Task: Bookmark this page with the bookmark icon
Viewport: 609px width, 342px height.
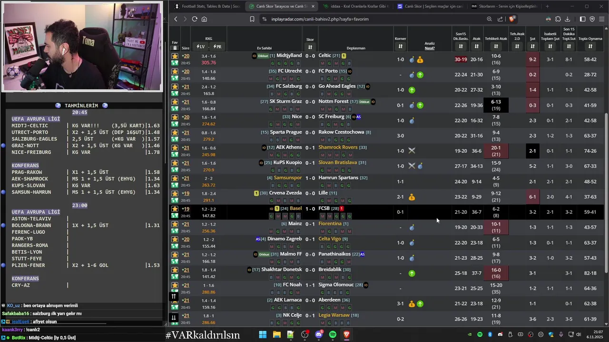Action: [252, 19]
